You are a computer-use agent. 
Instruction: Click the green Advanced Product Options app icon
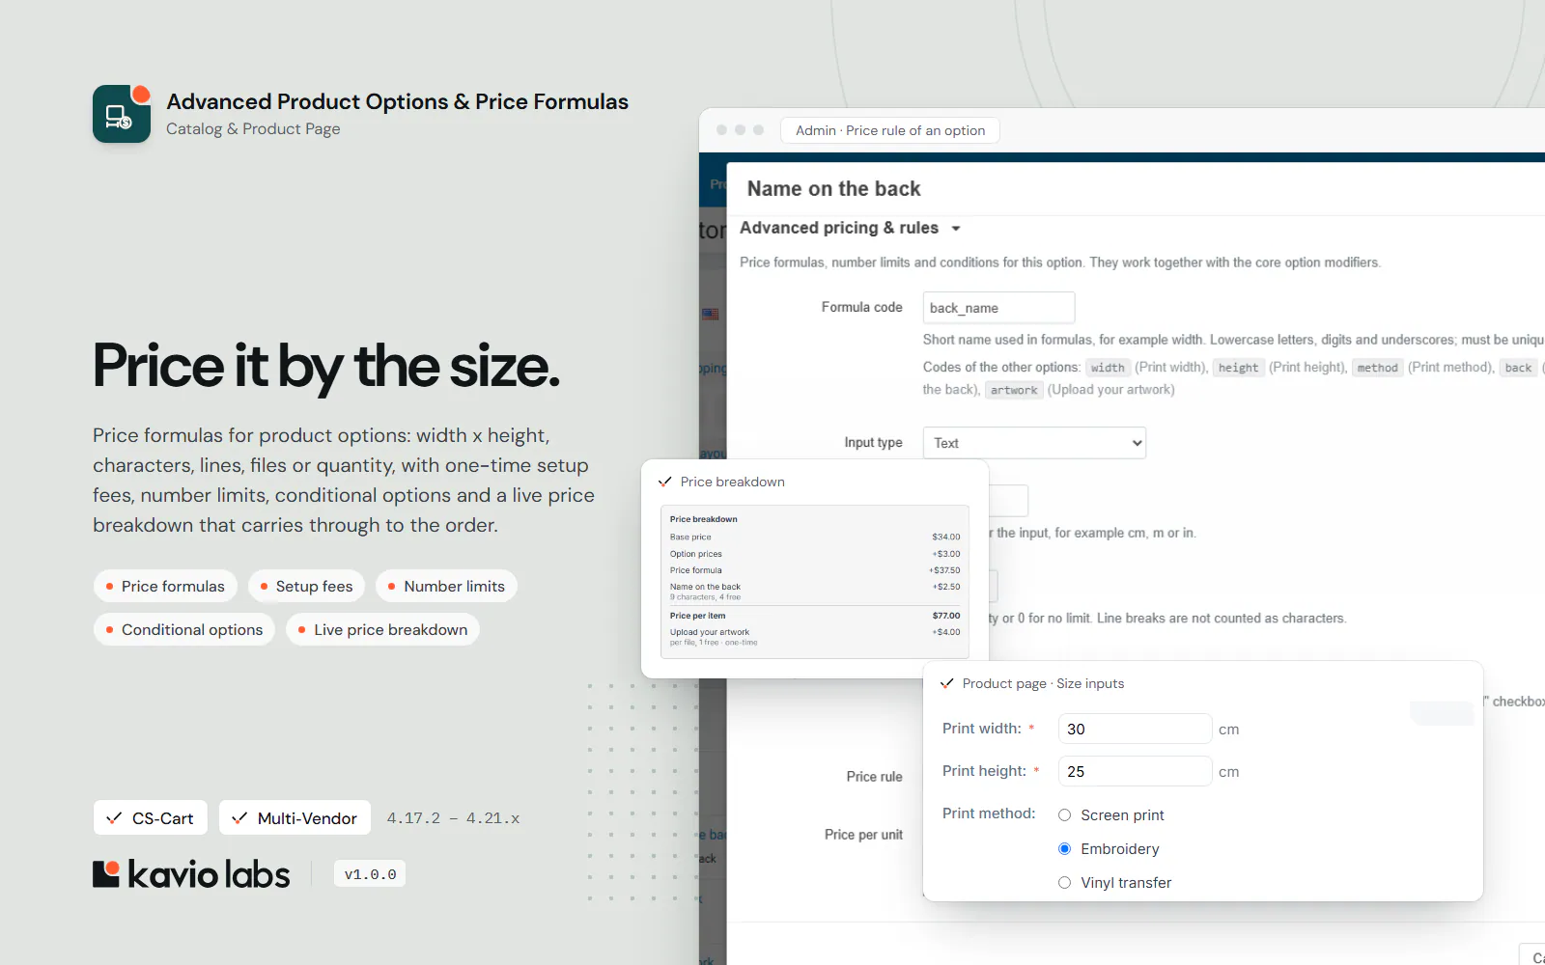[122, 114]
